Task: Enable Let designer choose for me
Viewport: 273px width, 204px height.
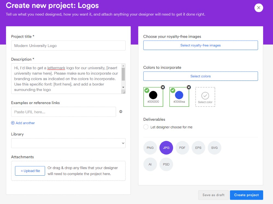Action: point(146,127)
